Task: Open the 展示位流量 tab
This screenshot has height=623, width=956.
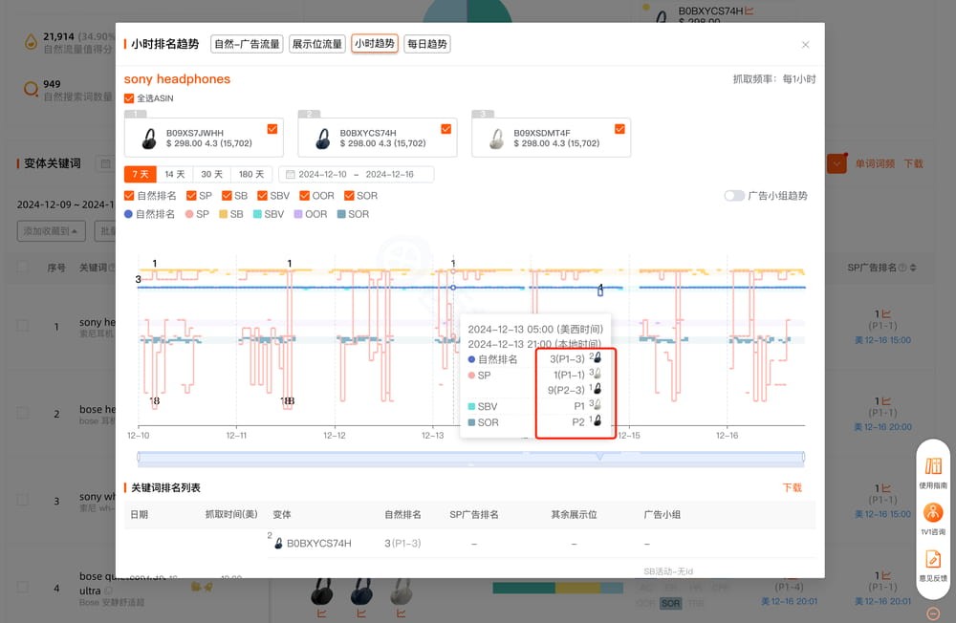Action: click(x=317, y=44)
